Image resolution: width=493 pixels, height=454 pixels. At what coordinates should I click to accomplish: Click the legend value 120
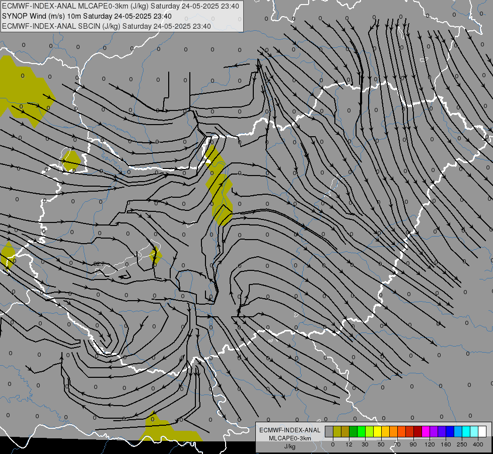(430, 444)
